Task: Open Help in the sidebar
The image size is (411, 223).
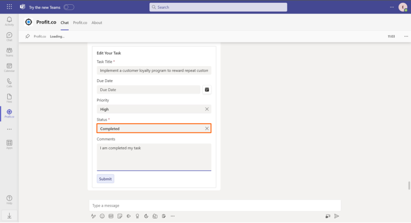Action: [9, 200]
